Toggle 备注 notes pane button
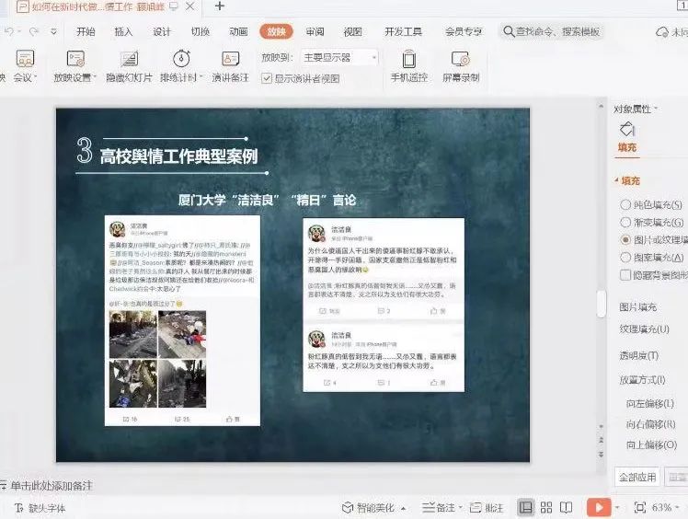 pos(439,508)
